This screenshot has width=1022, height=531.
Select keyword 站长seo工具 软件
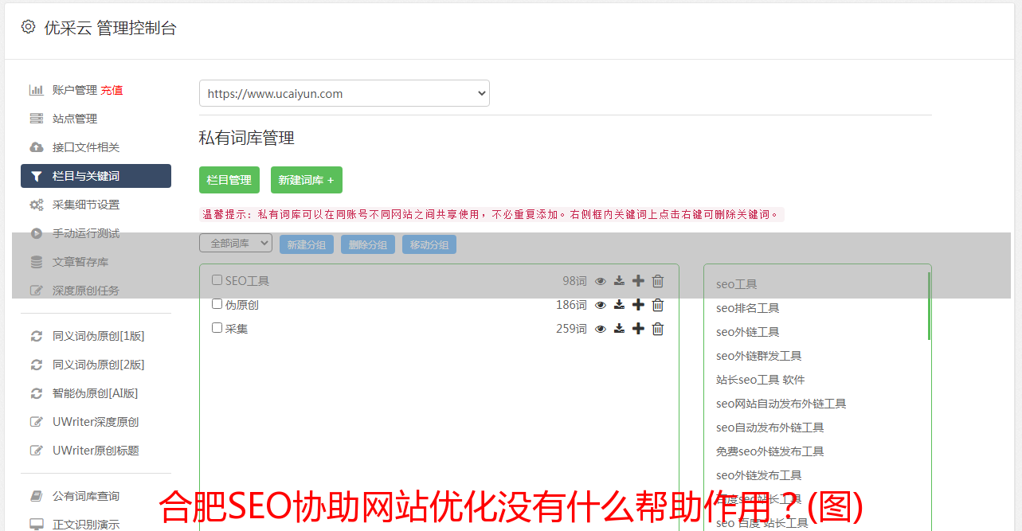[x=760, y=380]
